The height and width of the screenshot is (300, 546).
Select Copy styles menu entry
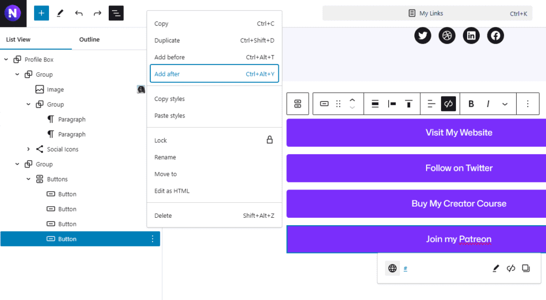pos(214,99)
